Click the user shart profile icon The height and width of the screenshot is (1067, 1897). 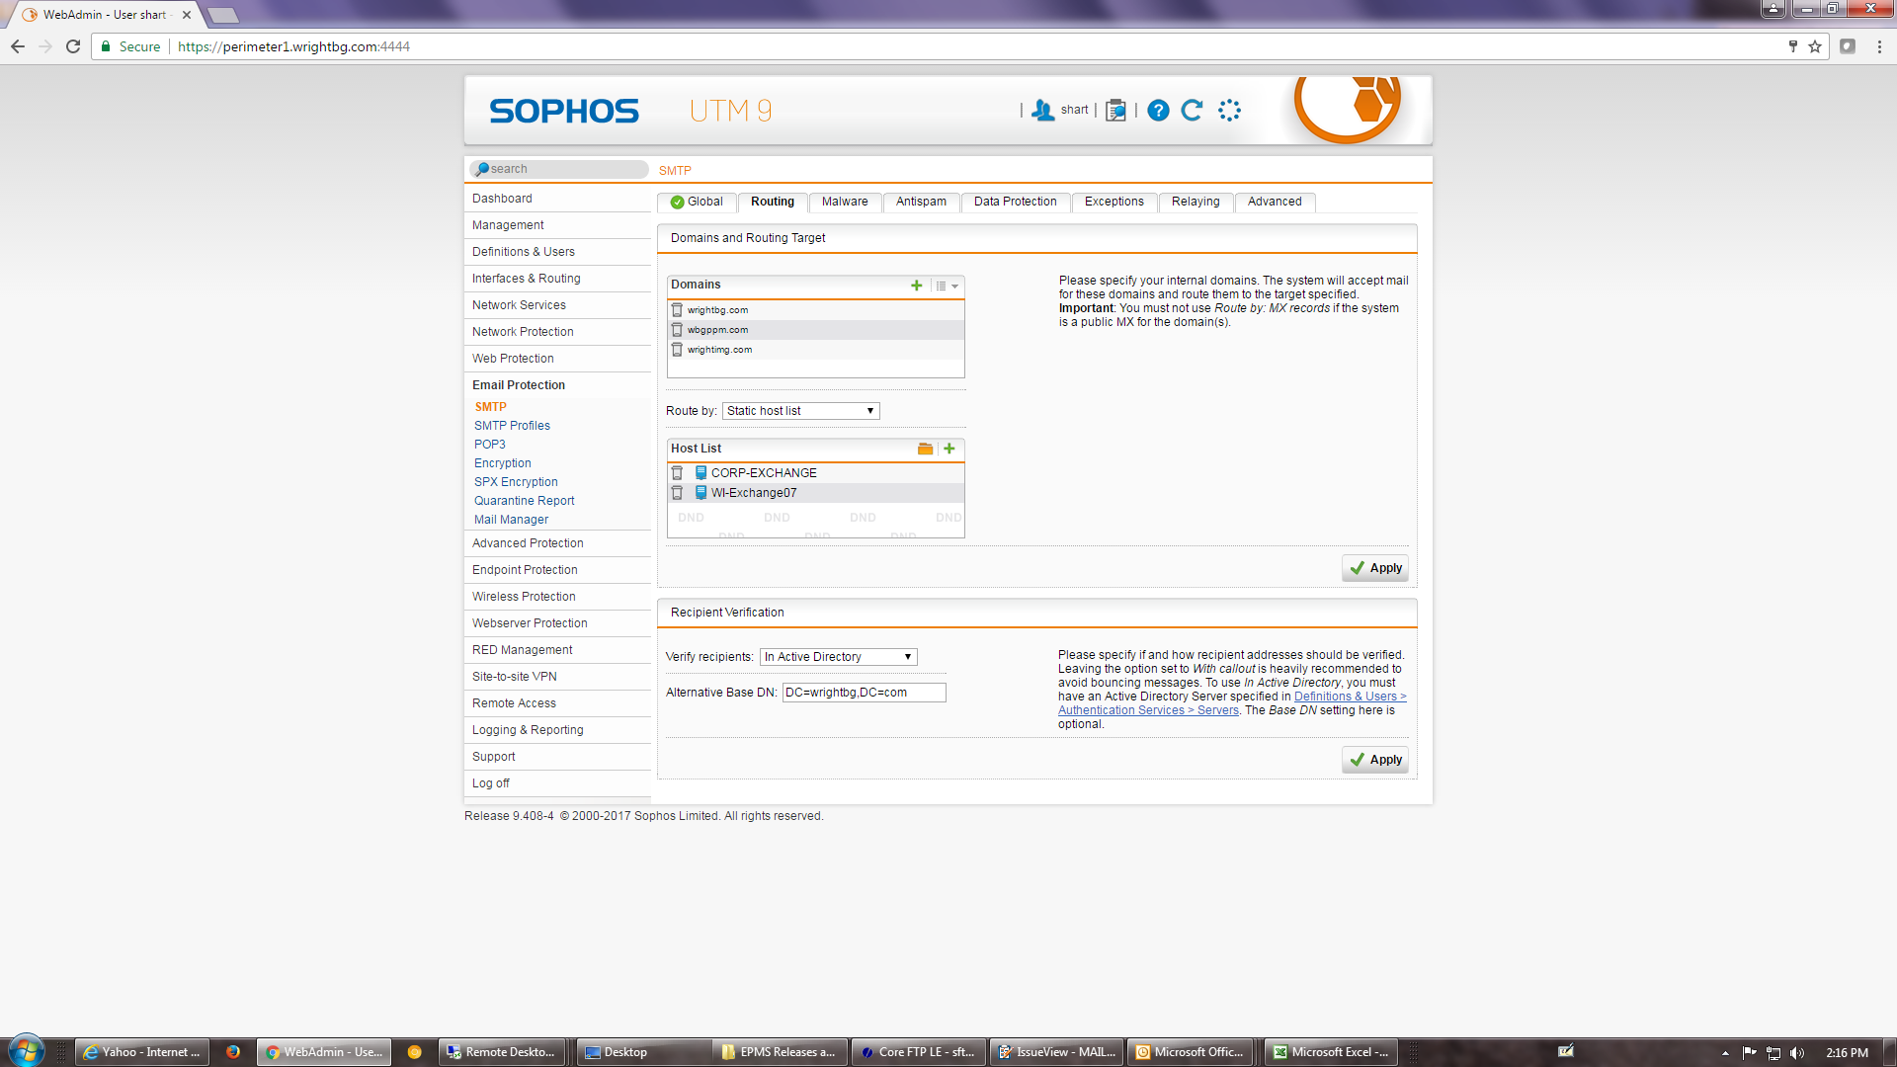click(x=1042, y=111)
